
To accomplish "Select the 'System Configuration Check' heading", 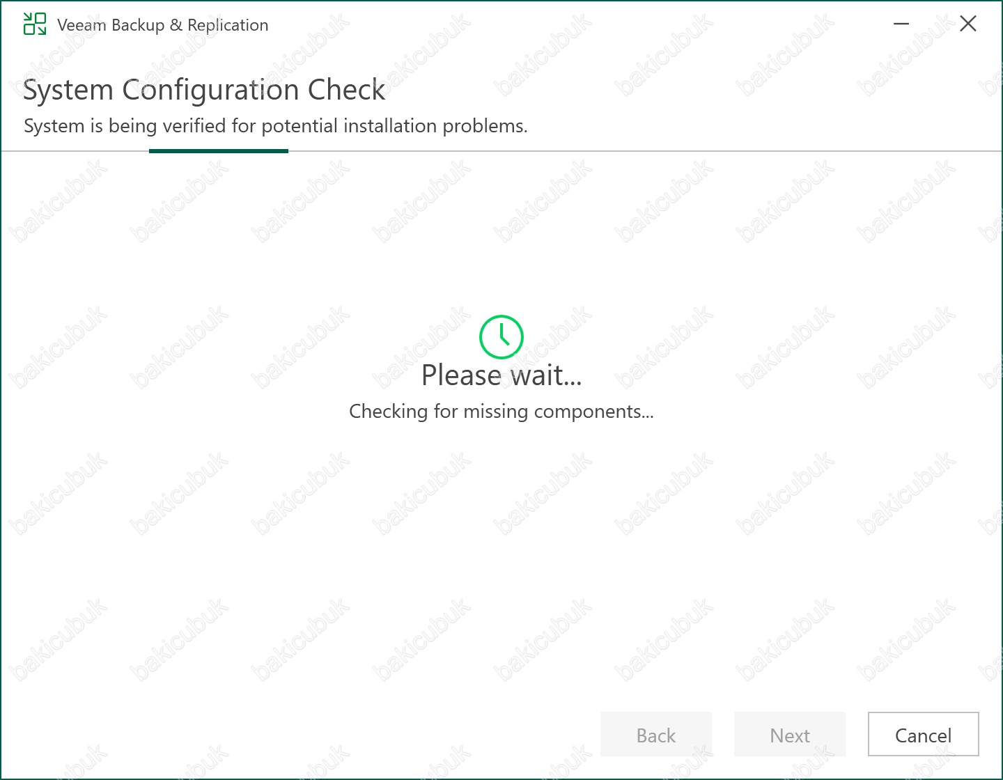I will tap(203, 90).
